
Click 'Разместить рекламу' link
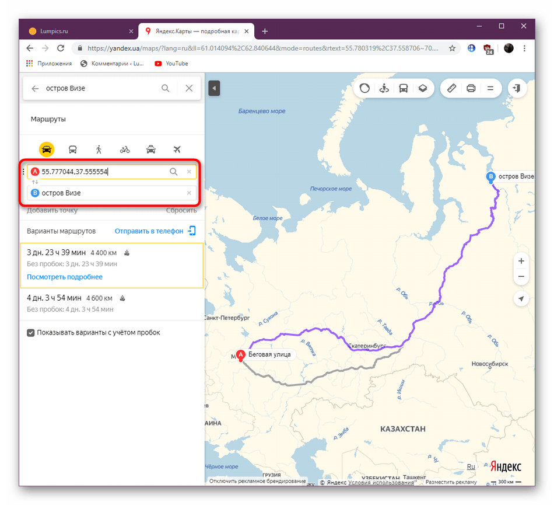[x=451, y=482]
